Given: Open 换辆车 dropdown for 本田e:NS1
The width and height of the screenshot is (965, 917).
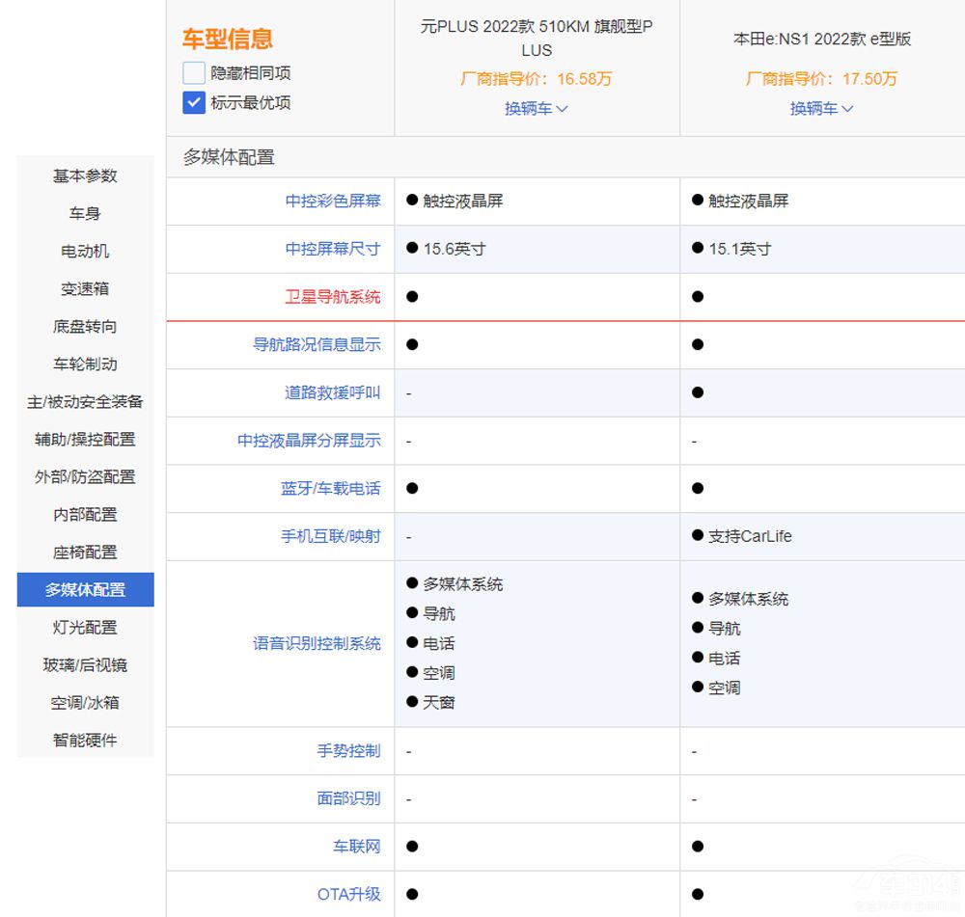Looking at the screenshot, I should [821, 109].
